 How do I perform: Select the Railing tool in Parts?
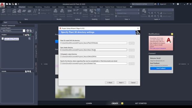pos(14,12)
